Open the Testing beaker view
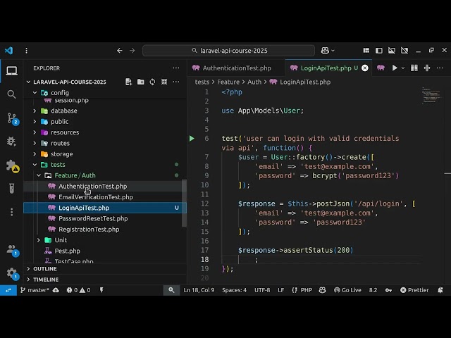 tap(11, 189)
